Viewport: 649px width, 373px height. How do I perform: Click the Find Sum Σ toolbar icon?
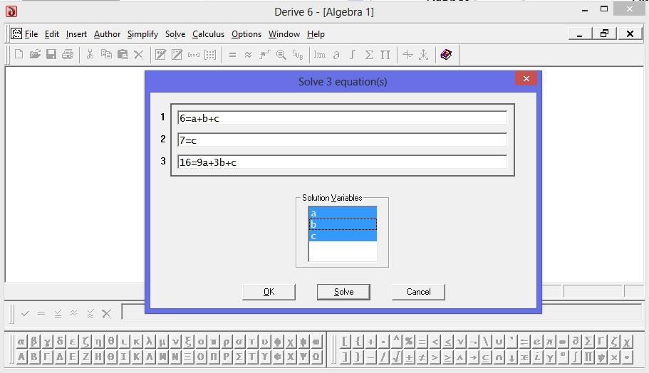click(369, 54)
